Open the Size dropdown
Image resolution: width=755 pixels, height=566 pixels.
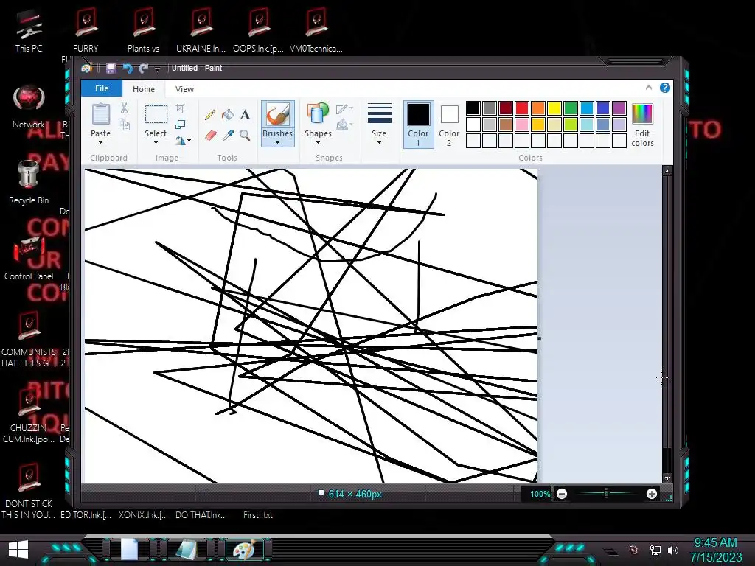tap(379, 124)
